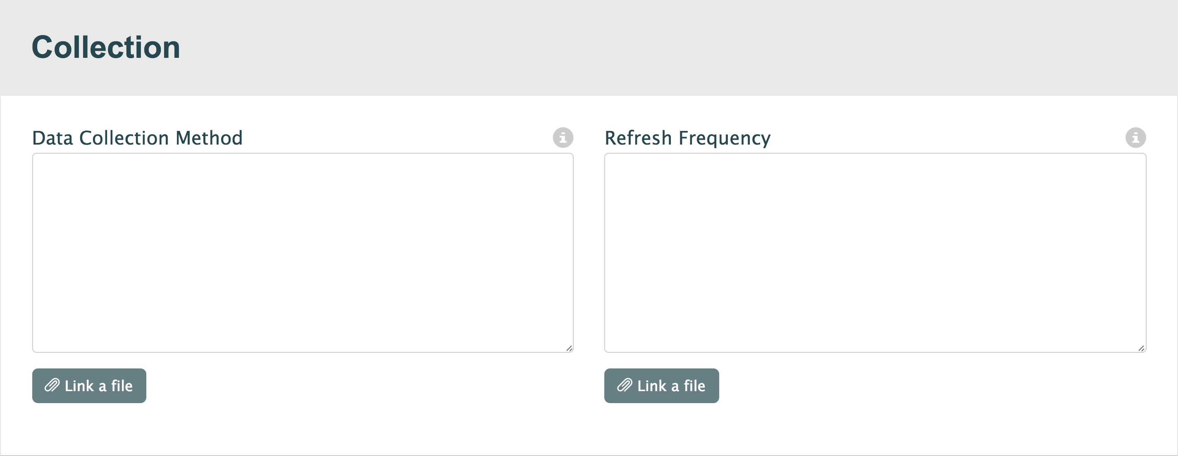1178x456 pixels.
Task: Focus the Refresh Frequency text area
Action: tap(875, 252)
